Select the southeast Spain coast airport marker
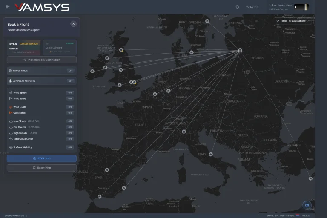Viewport: 327px width, 218px height. tap(124, 188)
